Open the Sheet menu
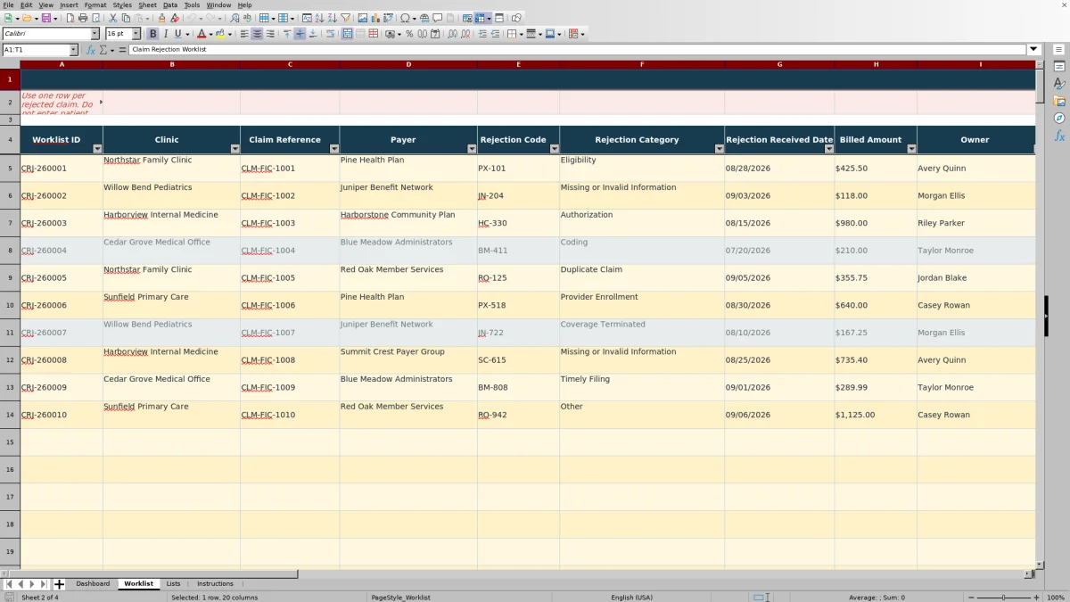1070x602 pixels. coord(147,4)
